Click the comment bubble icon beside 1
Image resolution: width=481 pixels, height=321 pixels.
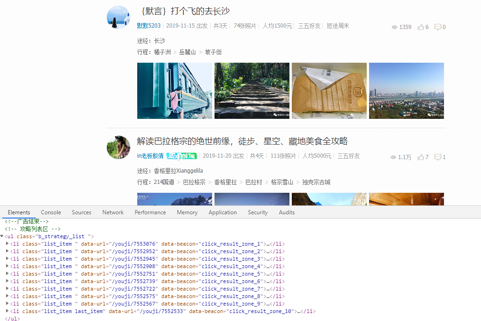point(438,157)
